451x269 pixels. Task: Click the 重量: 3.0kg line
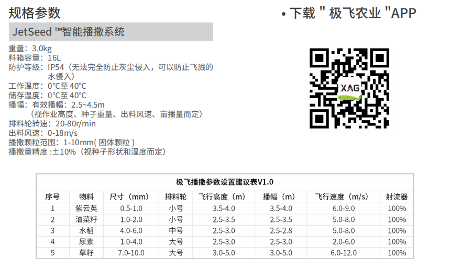tap(30, 49)
